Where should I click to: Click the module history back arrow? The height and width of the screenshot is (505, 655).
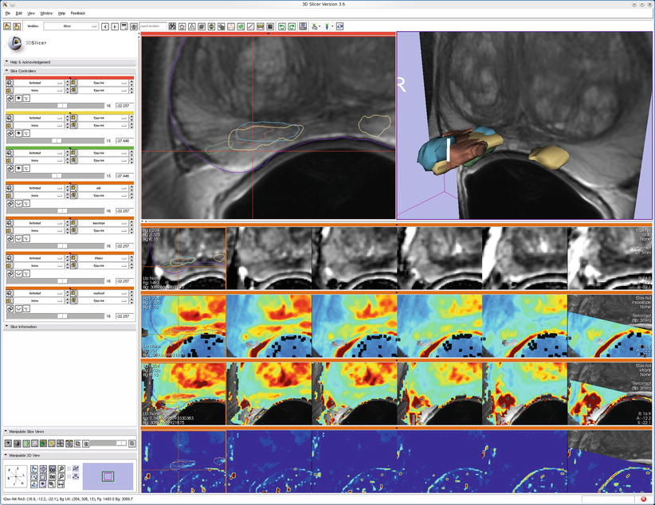106,26
